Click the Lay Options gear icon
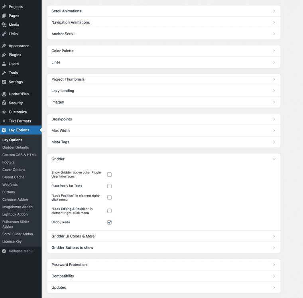The image size is (303, 298). click(4, 130)
